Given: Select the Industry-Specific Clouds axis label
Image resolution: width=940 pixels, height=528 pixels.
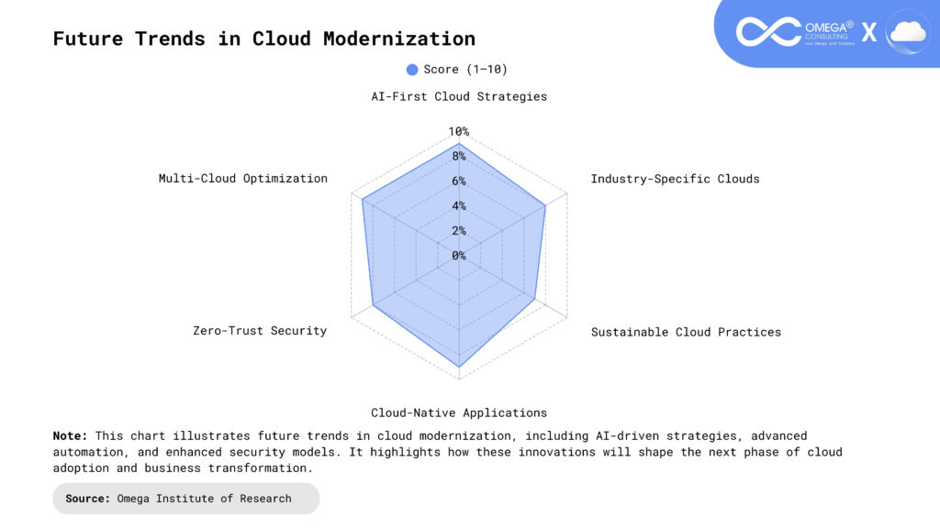Looking at the screenshot, I should [675, 179].
